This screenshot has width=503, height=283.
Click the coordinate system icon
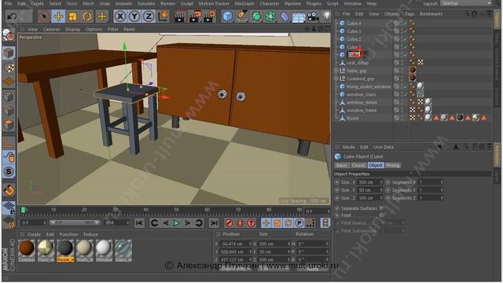click(163, 16)
